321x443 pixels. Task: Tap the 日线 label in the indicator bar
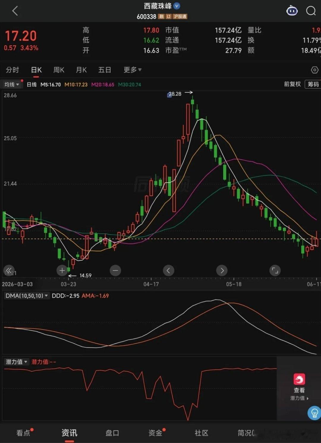pos(32,84)
